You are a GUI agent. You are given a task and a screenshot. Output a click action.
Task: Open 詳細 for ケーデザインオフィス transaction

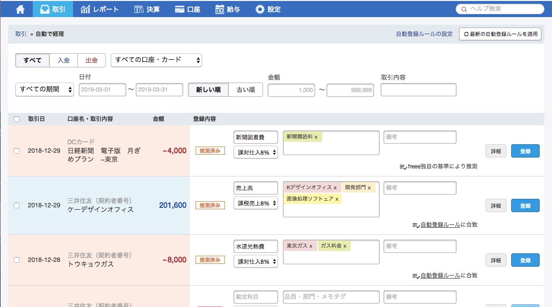(x=496, y=205)
